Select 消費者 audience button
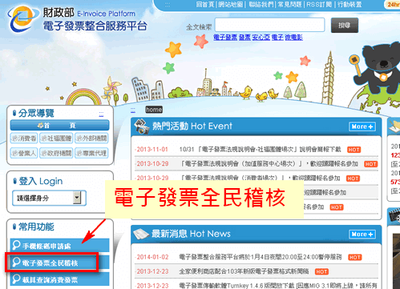The height and width of the screenshot is (289, 400). (x=24, y=138)
